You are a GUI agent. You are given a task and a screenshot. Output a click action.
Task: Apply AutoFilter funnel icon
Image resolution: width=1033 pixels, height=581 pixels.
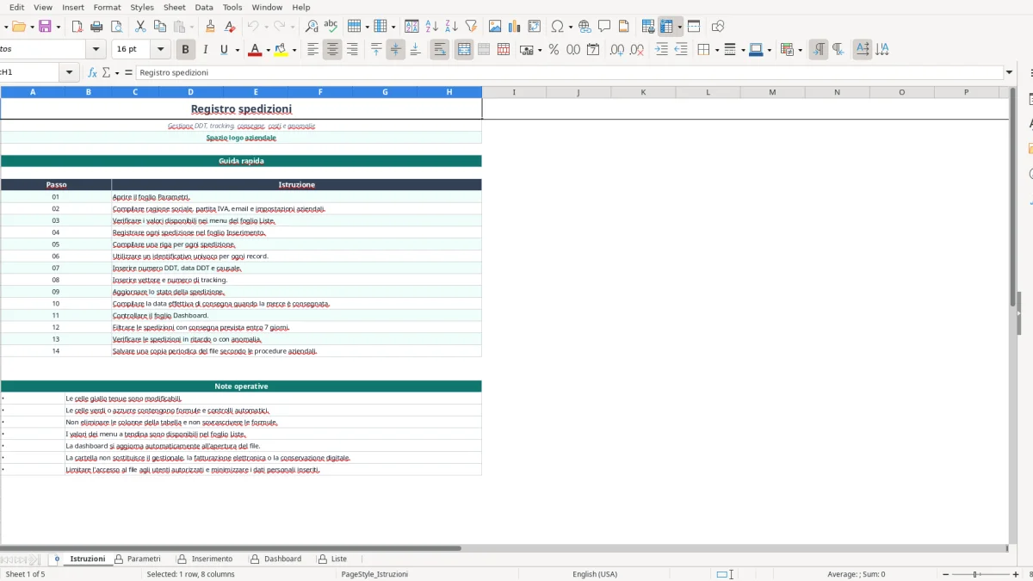point(471,27)
